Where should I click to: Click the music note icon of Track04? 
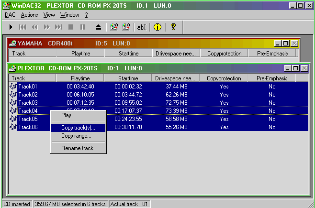(x=13, y=111)
